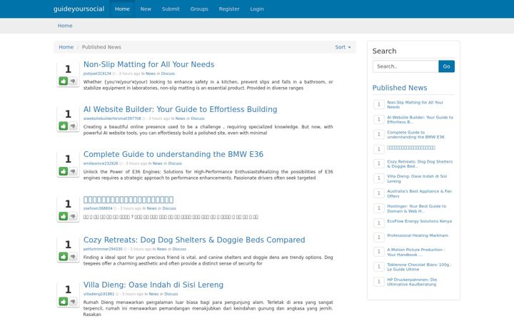The width and height of the screenshot is (514, 321).
Task: Upvote the BMW E36 guide story
Action: click(64, 171)
